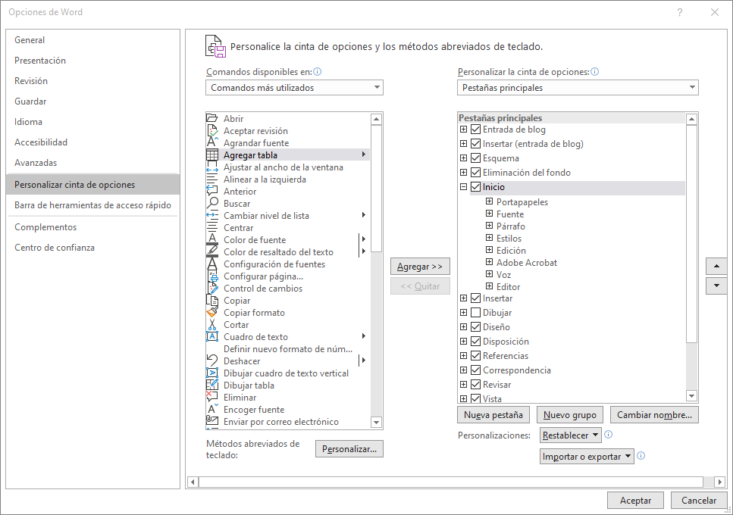Click the Copiar formato paintbrush icon

coord(213,312)
